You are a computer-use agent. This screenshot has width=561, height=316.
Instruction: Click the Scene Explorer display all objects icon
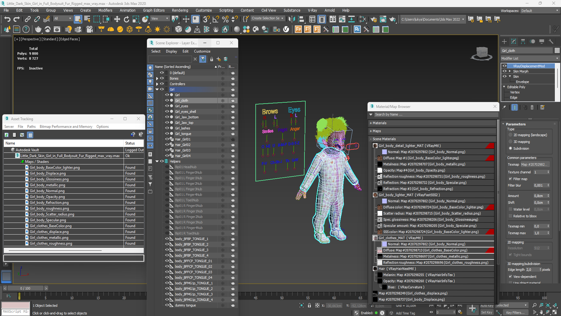pyautogui.click(x=150, y=68)
